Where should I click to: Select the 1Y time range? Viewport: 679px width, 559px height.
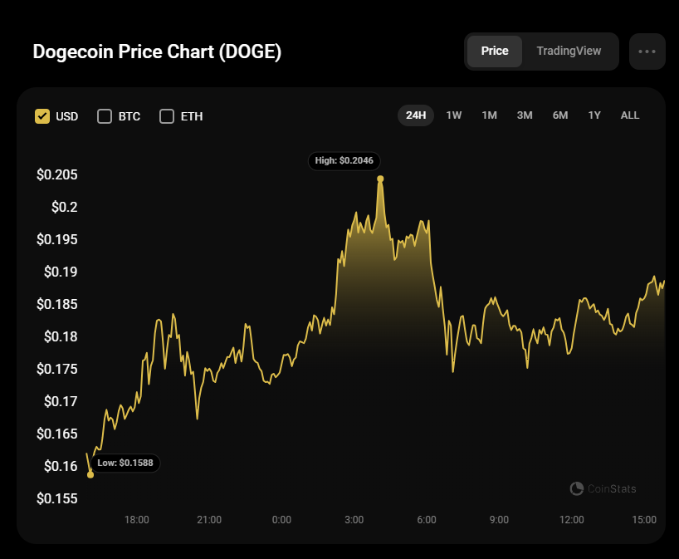594,115
